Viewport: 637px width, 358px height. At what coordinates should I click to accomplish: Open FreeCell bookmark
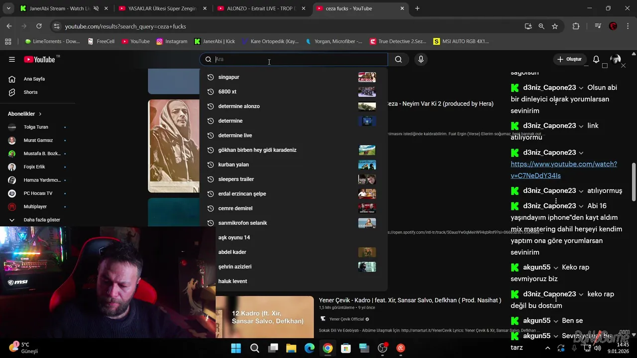pos(101,41)
